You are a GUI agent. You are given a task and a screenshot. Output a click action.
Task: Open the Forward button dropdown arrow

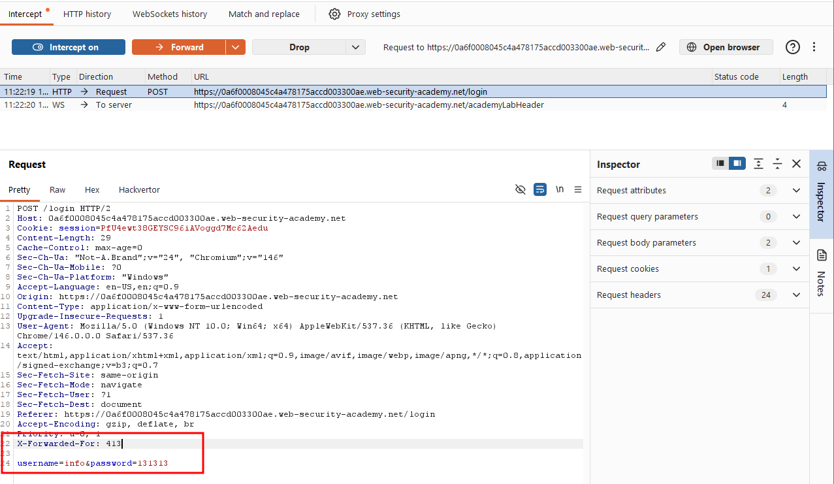click(x=236, y=47)
